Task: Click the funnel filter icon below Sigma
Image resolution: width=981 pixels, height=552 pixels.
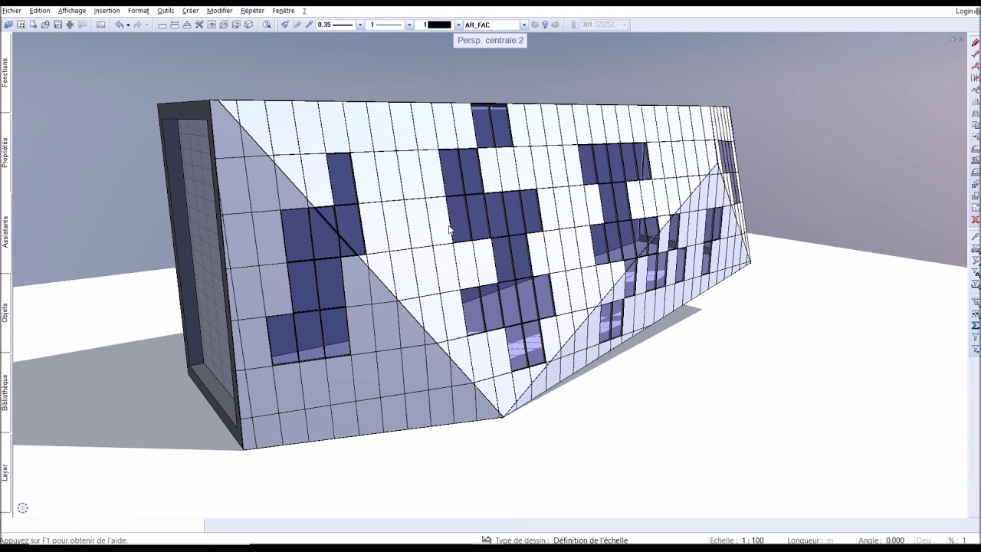Action: (975, 337)
